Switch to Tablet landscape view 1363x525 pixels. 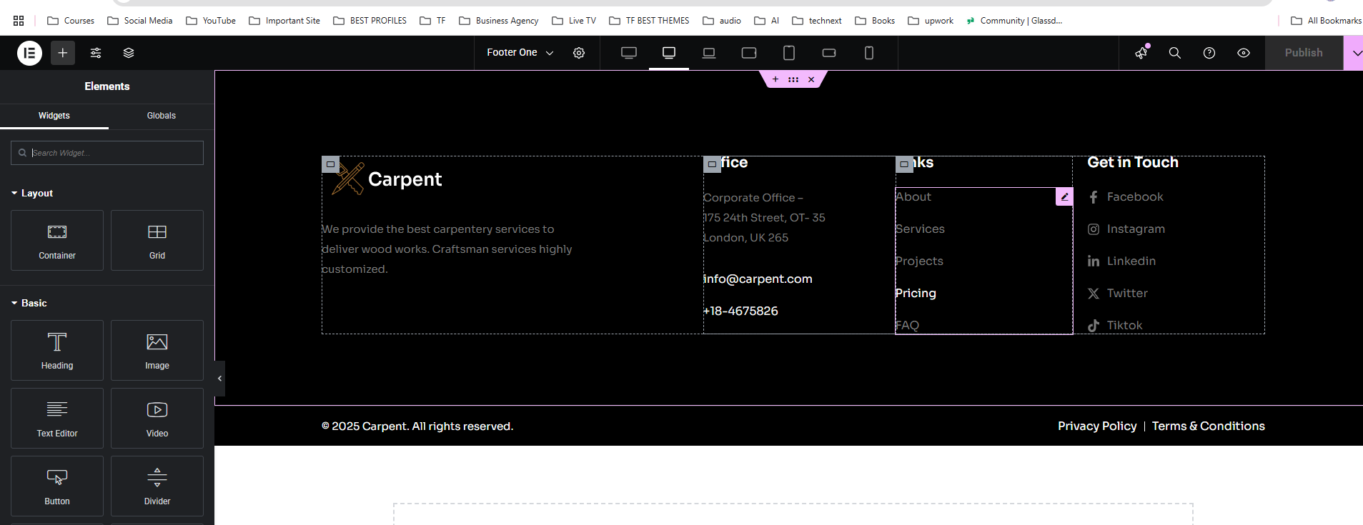point(749,53)
